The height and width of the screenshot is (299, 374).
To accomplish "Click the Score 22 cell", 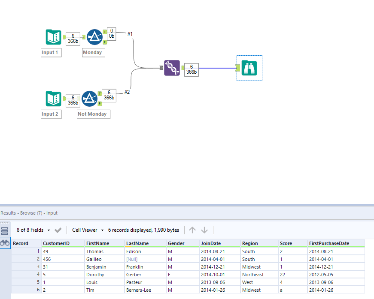I will click(293, 275).
